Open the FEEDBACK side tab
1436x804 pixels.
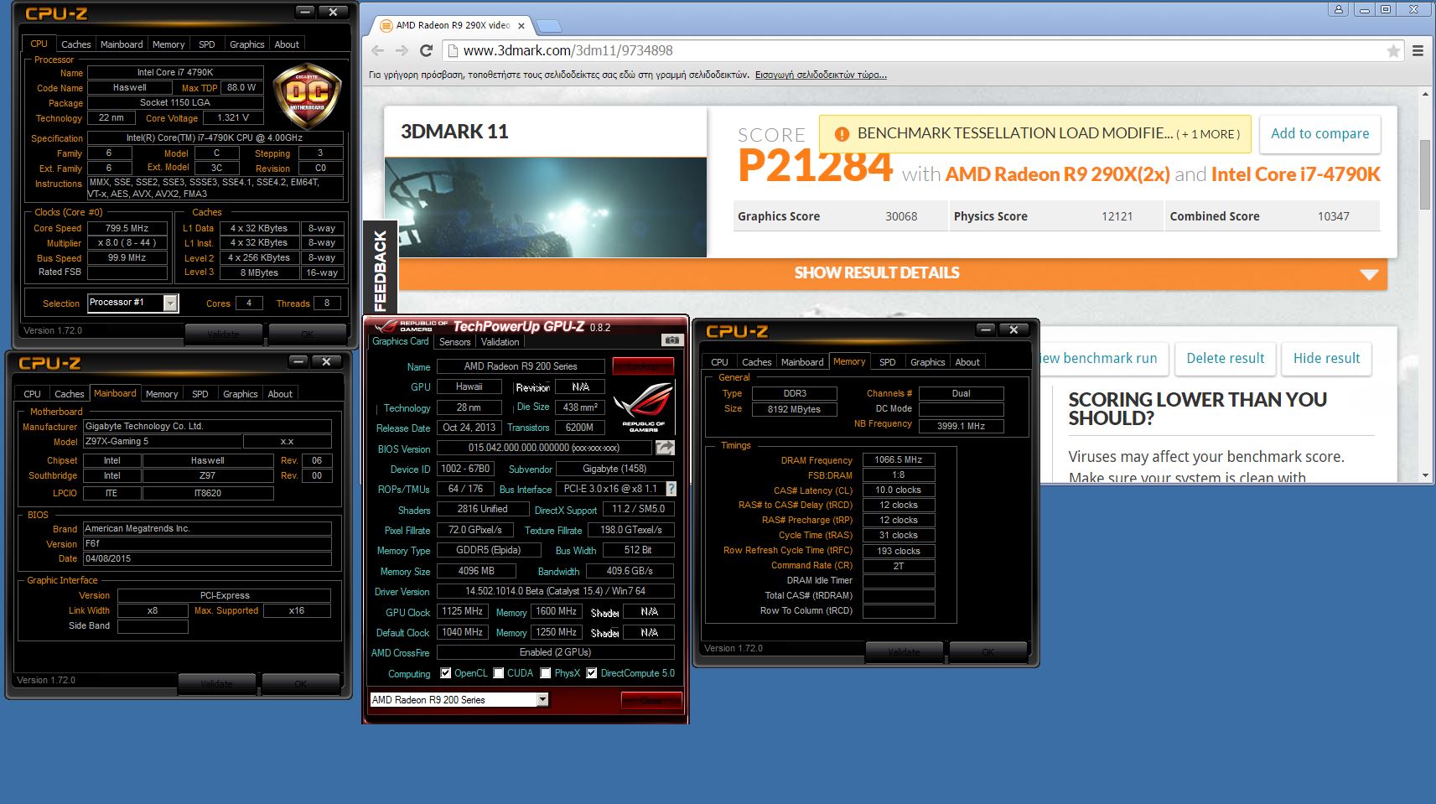(x=380, y=269)
